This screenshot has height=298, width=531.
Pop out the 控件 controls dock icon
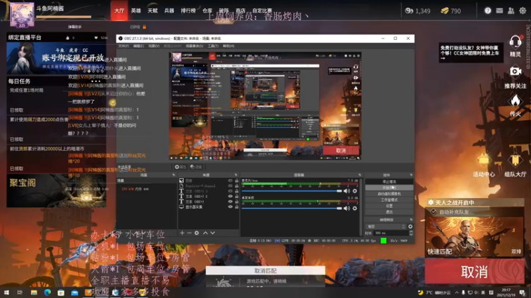tap(411, 175)
